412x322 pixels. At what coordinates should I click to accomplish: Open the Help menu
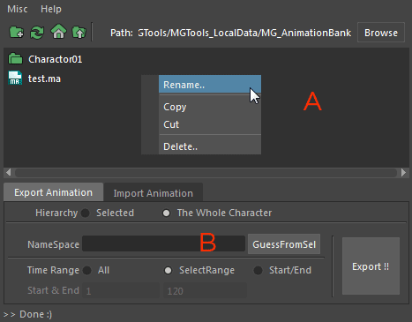coord(51,9)
